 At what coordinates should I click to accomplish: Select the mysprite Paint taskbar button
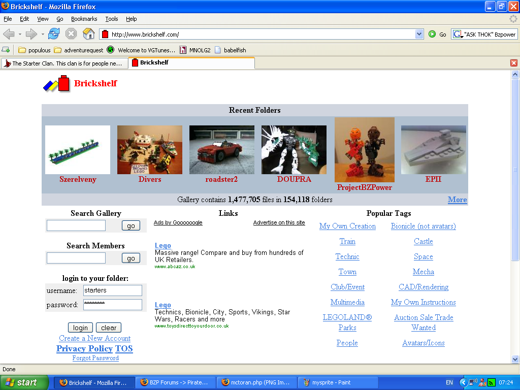337,382
